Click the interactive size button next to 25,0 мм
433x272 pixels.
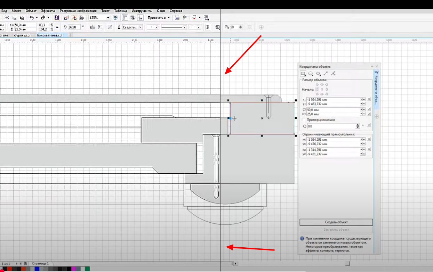pos(369,114)
